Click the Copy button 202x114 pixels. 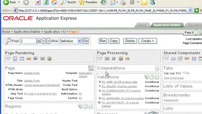coord(114,41)
